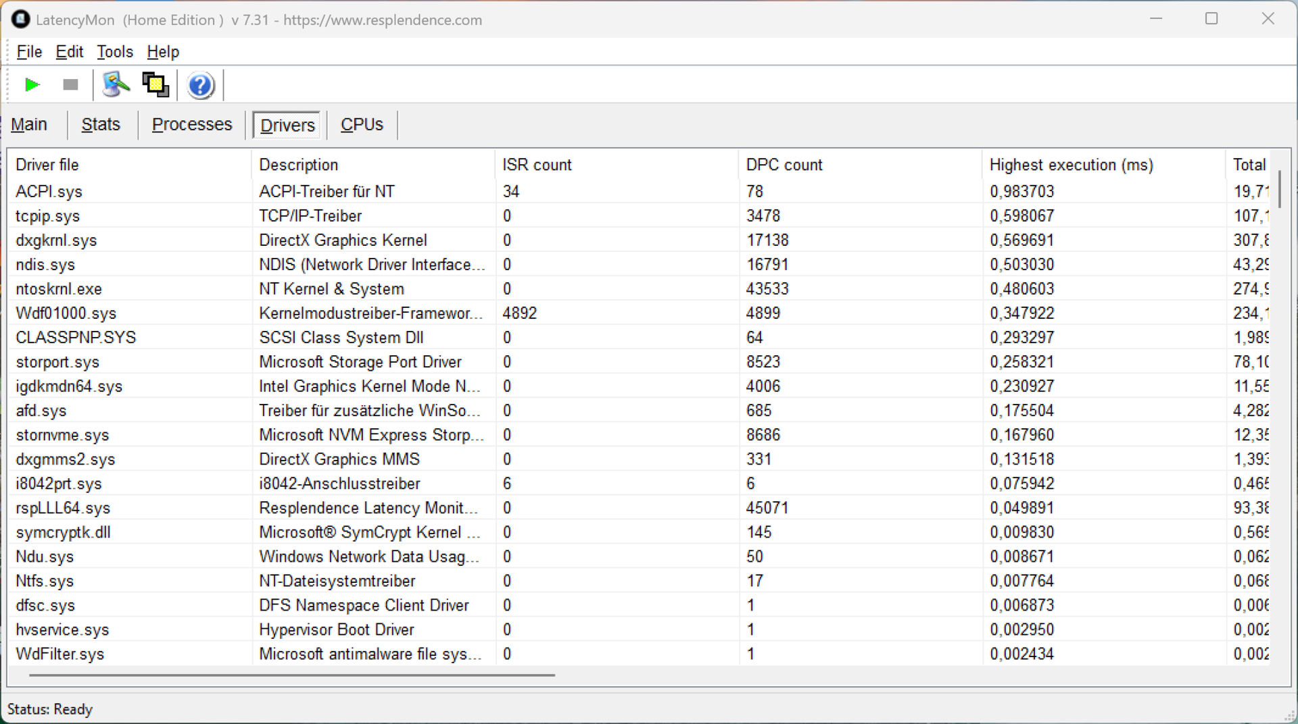The width and height of the screenshot is (1298, 724).
Task: Click the LatencyMon app icon in title bar
Action: point(20,20)
